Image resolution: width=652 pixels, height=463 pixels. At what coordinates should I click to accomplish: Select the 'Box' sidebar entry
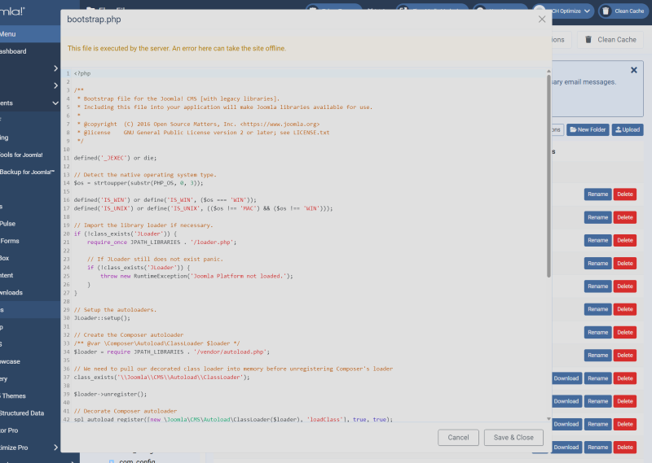[5, 258]
